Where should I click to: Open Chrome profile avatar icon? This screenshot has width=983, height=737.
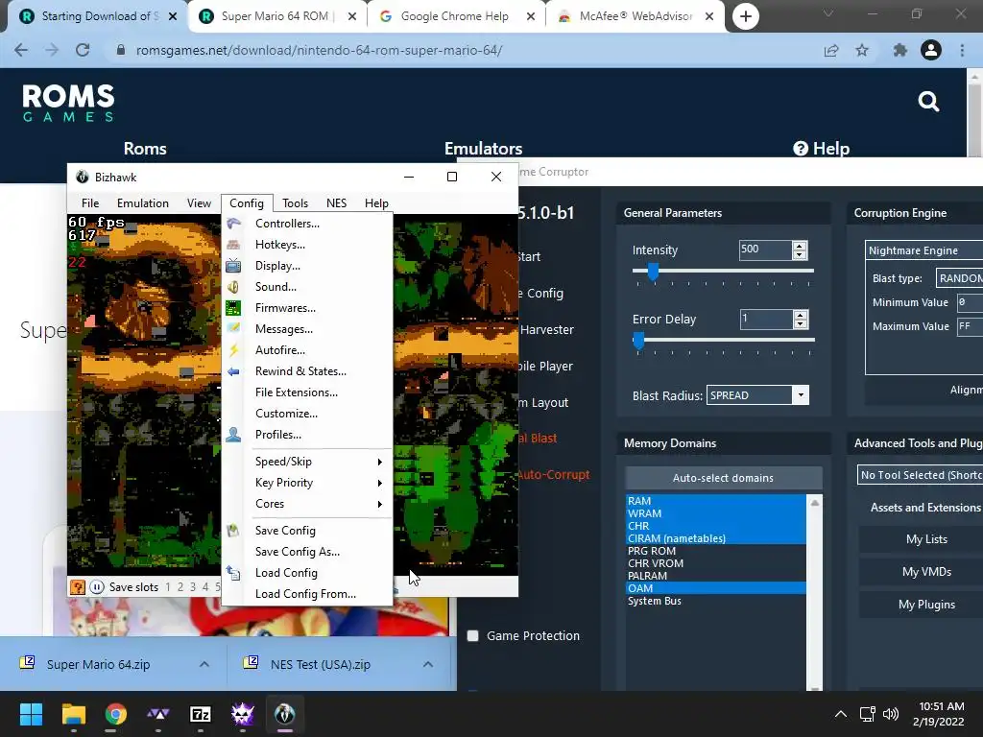click(x=931, y=50)
